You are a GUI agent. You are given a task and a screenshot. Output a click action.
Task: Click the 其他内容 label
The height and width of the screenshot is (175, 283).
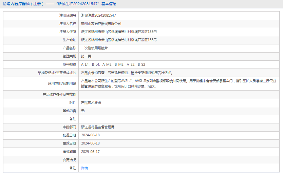click(x=69, y=111)
